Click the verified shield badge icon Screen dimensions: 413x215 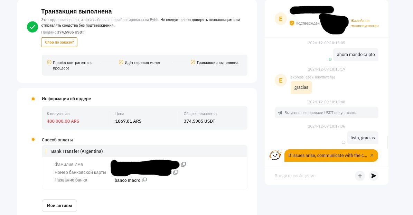coord(292,23)
